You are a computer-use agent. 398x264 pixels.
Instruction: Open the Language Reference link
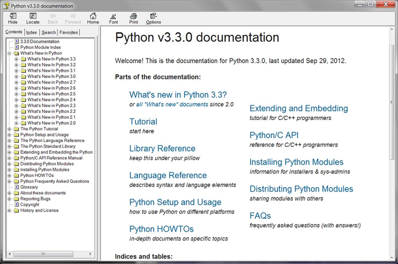tap(168, 175)
